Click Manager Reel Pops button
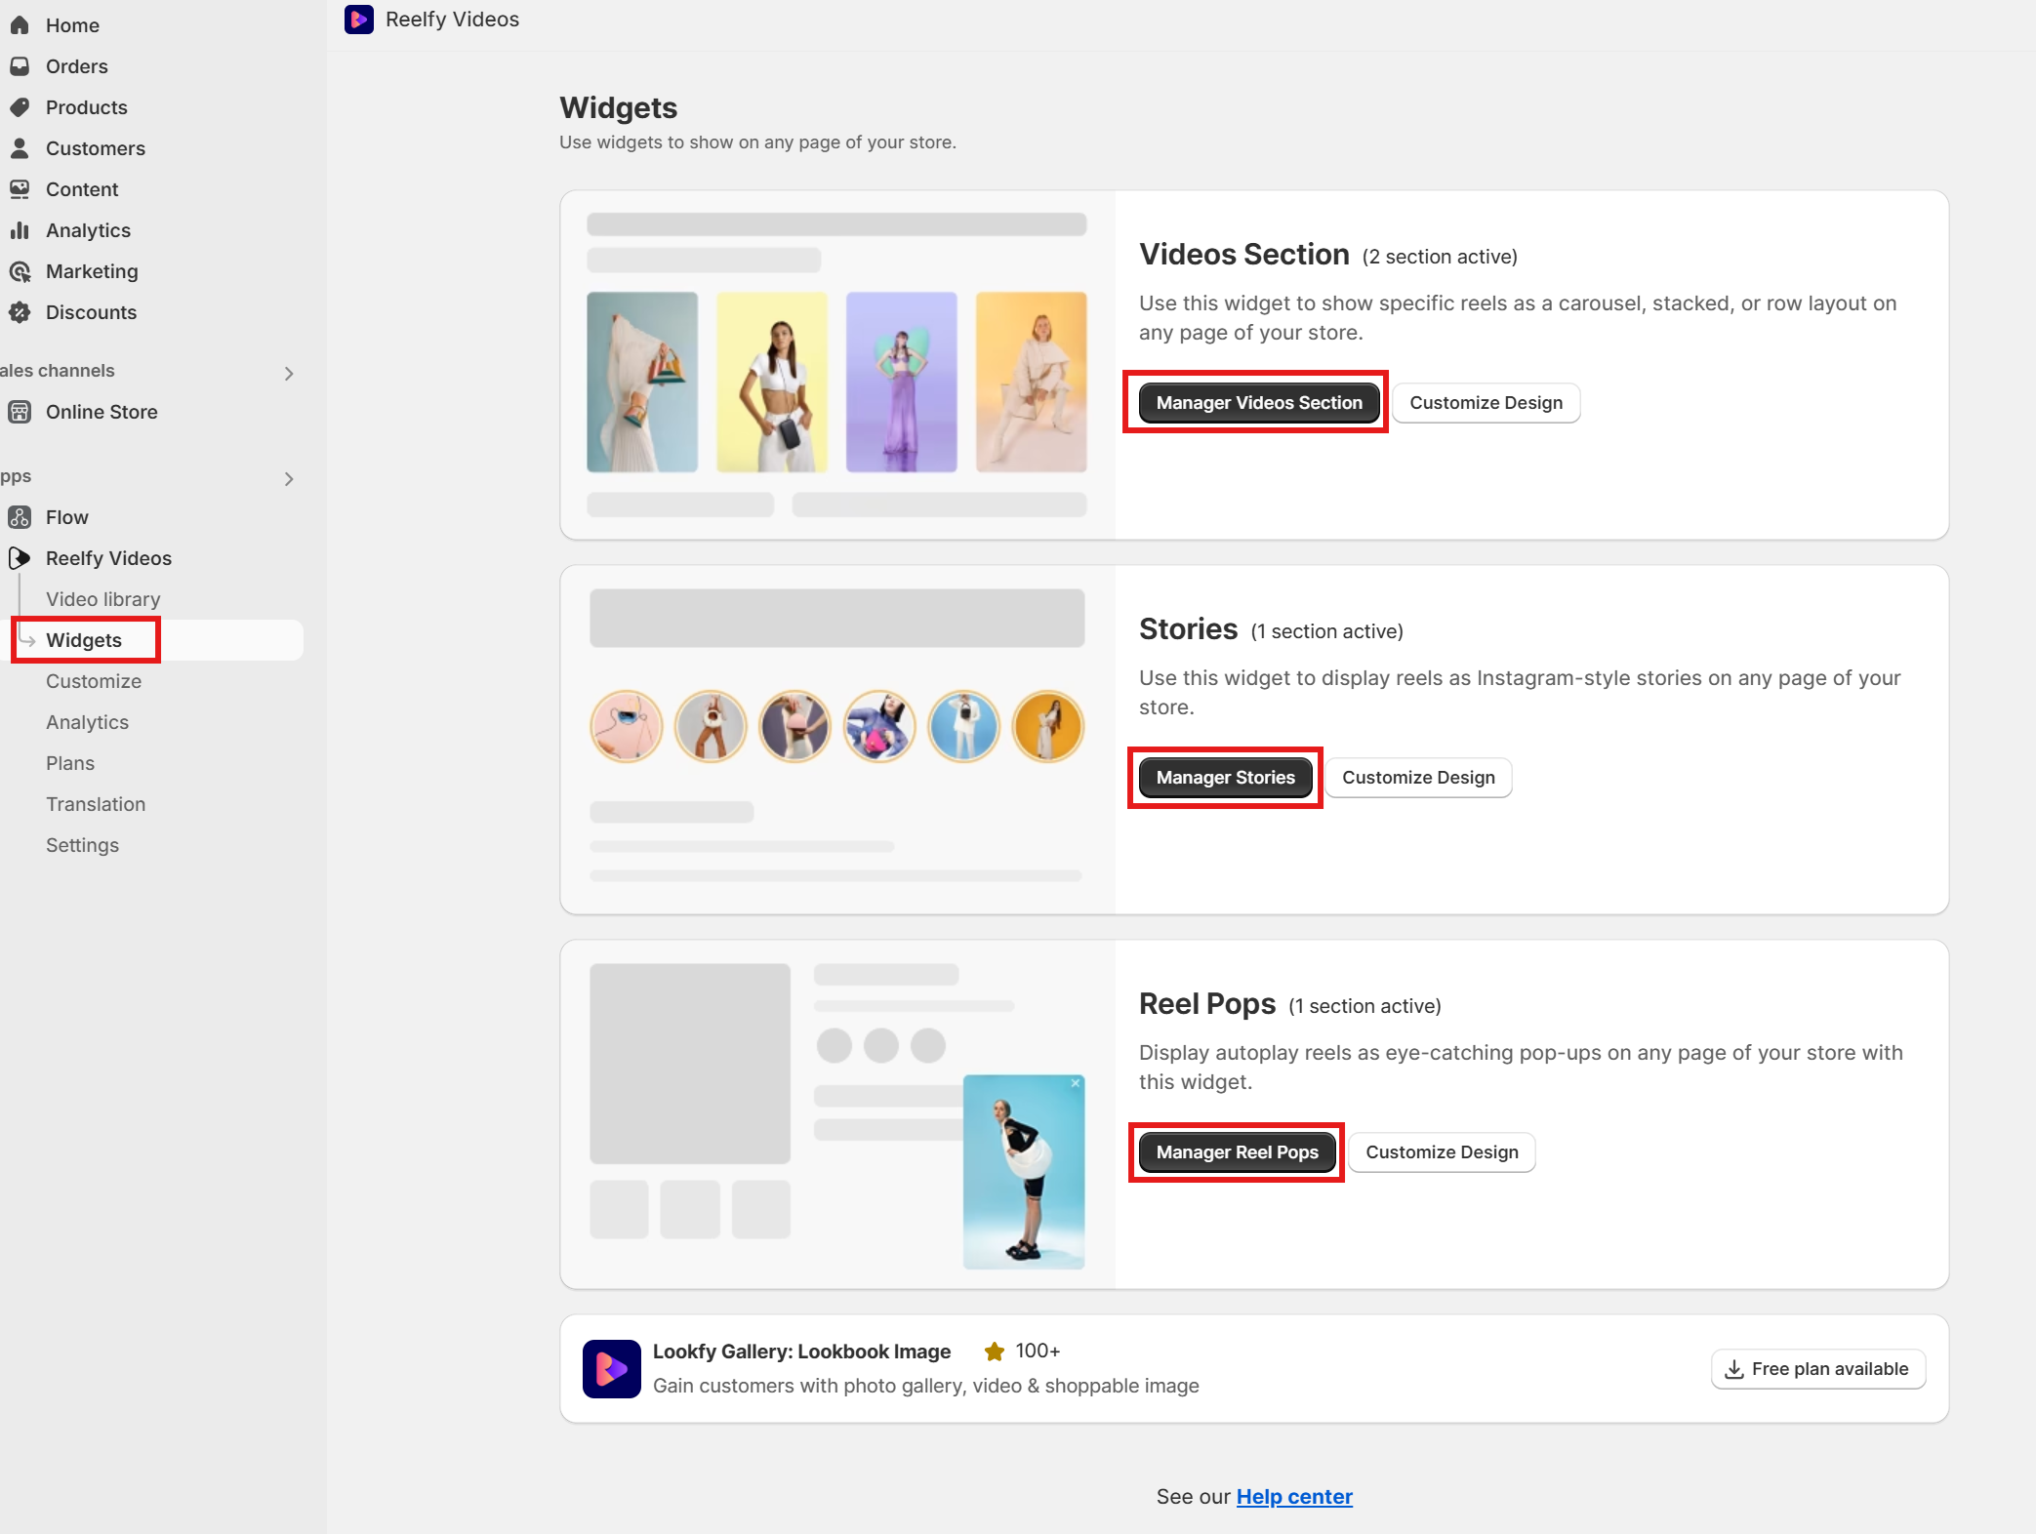 coord(1238,1152)
